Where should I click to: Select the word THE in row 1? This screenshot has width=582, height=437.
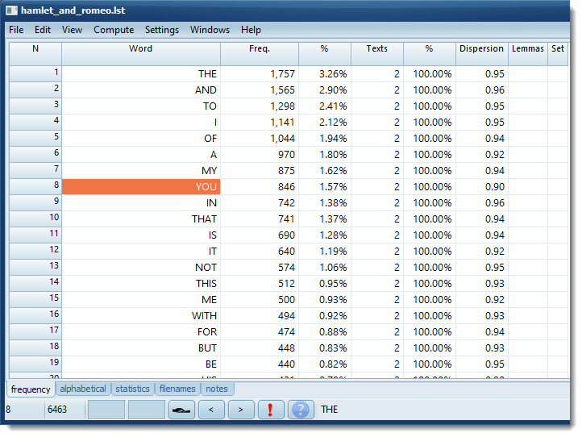pos(207,74)
